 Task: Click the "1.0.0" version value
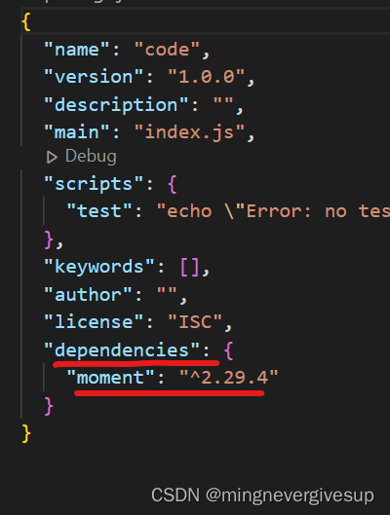click(x=206, y=77)
